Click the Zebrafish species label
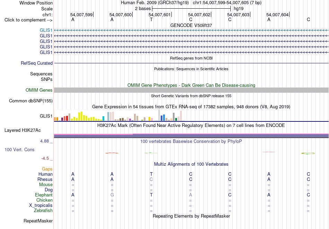This screenshot has height=229, width=329. point(43,211)
